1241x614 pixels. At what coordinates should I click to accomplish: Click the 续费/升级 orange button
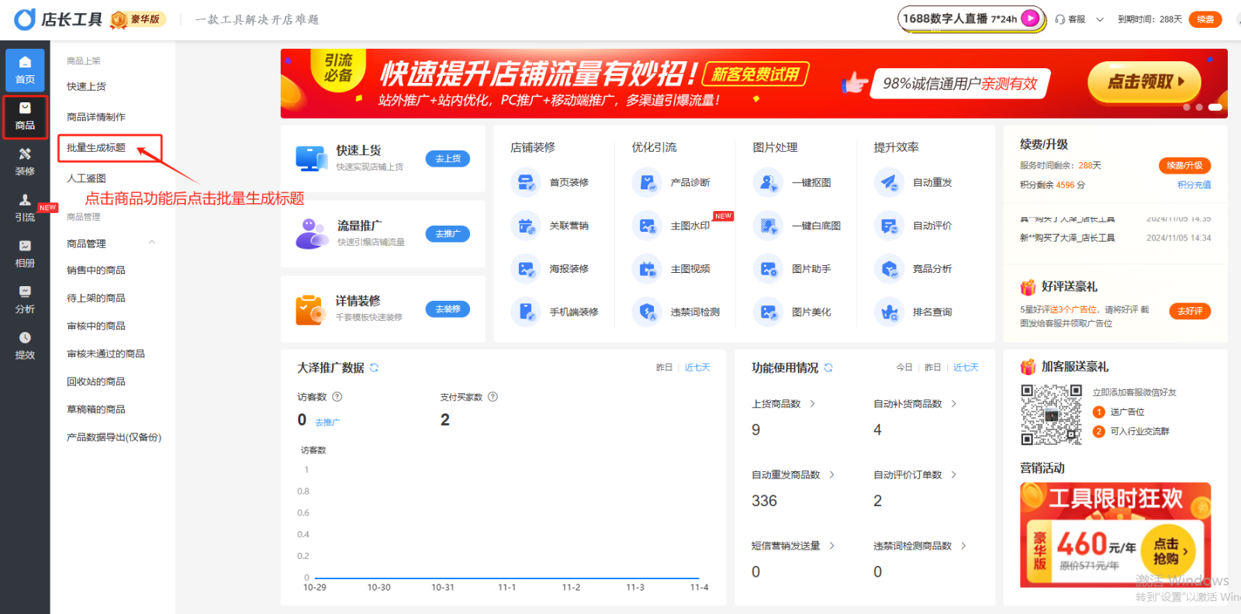coord(1184,165)
